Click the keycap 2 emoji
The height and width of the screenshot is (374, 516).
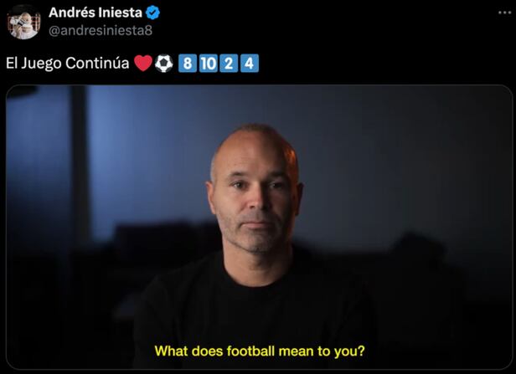pyautogui.click(x=229, y=63)
